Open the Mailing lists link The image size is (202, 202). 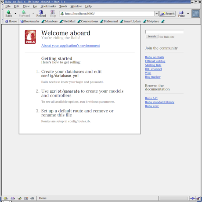153,65
